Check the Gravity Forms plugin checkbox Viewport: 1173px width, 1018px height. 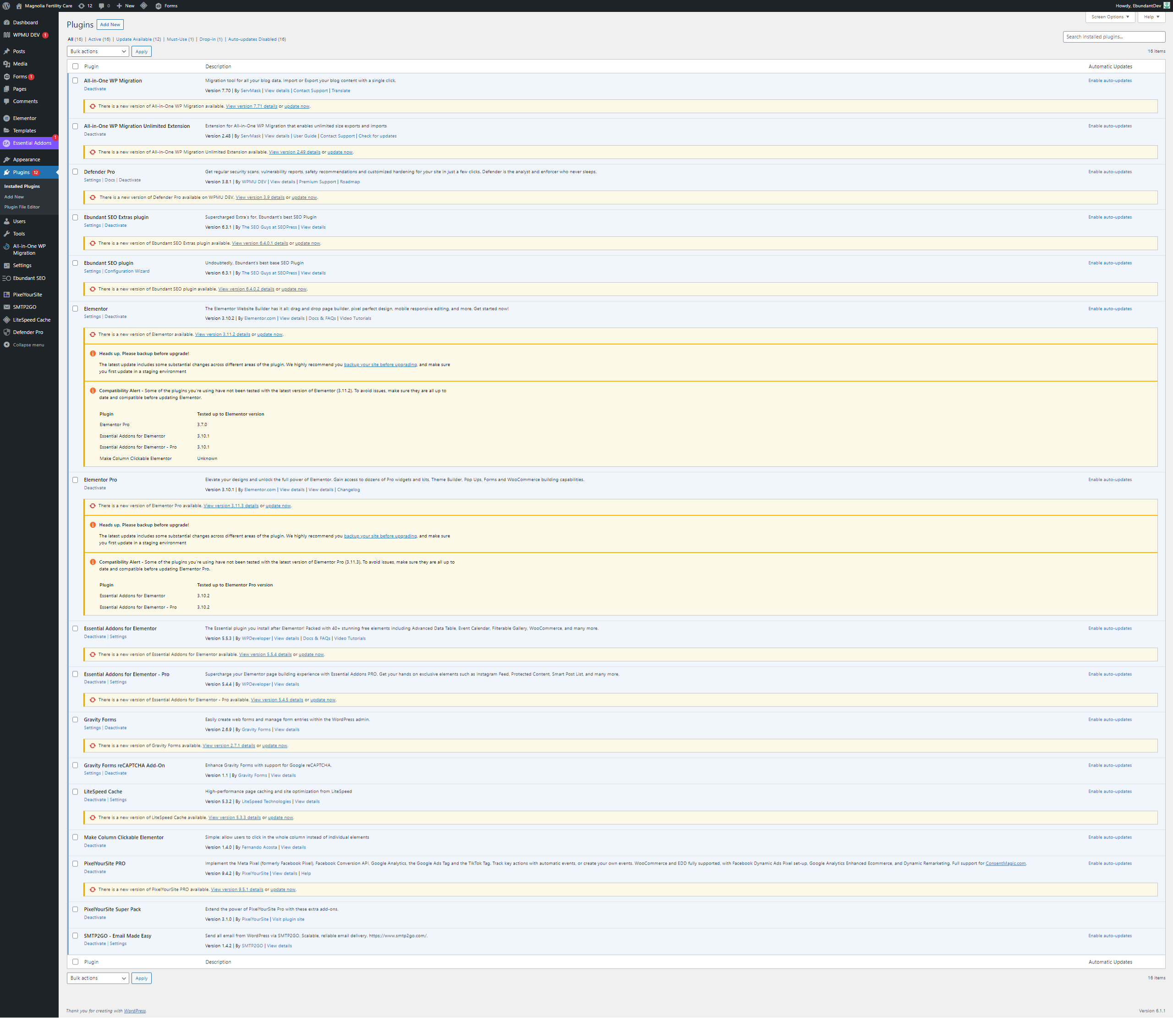point(75,720)
